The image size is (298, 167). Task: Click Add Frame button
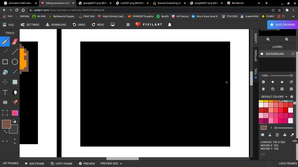coord(34,163)
